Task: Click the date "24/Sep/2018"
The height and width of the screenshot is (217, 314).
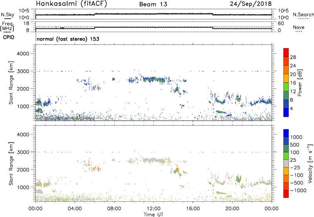Action: pyautogui.click(x=251, y=4)
